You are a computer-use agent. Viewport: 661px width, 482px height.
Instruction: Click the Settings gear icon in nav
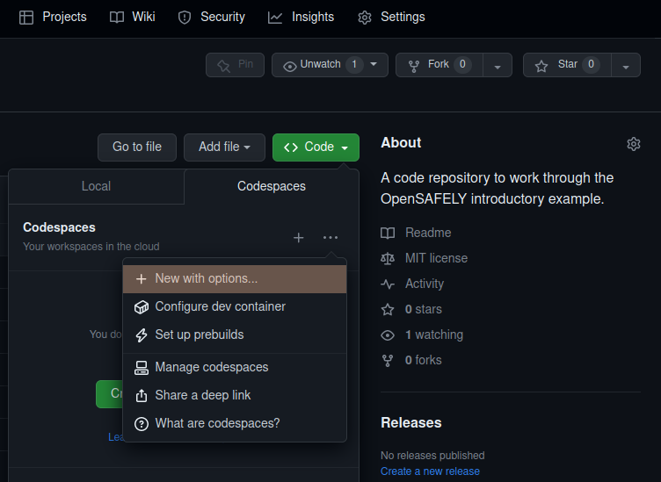click(365, 18)
